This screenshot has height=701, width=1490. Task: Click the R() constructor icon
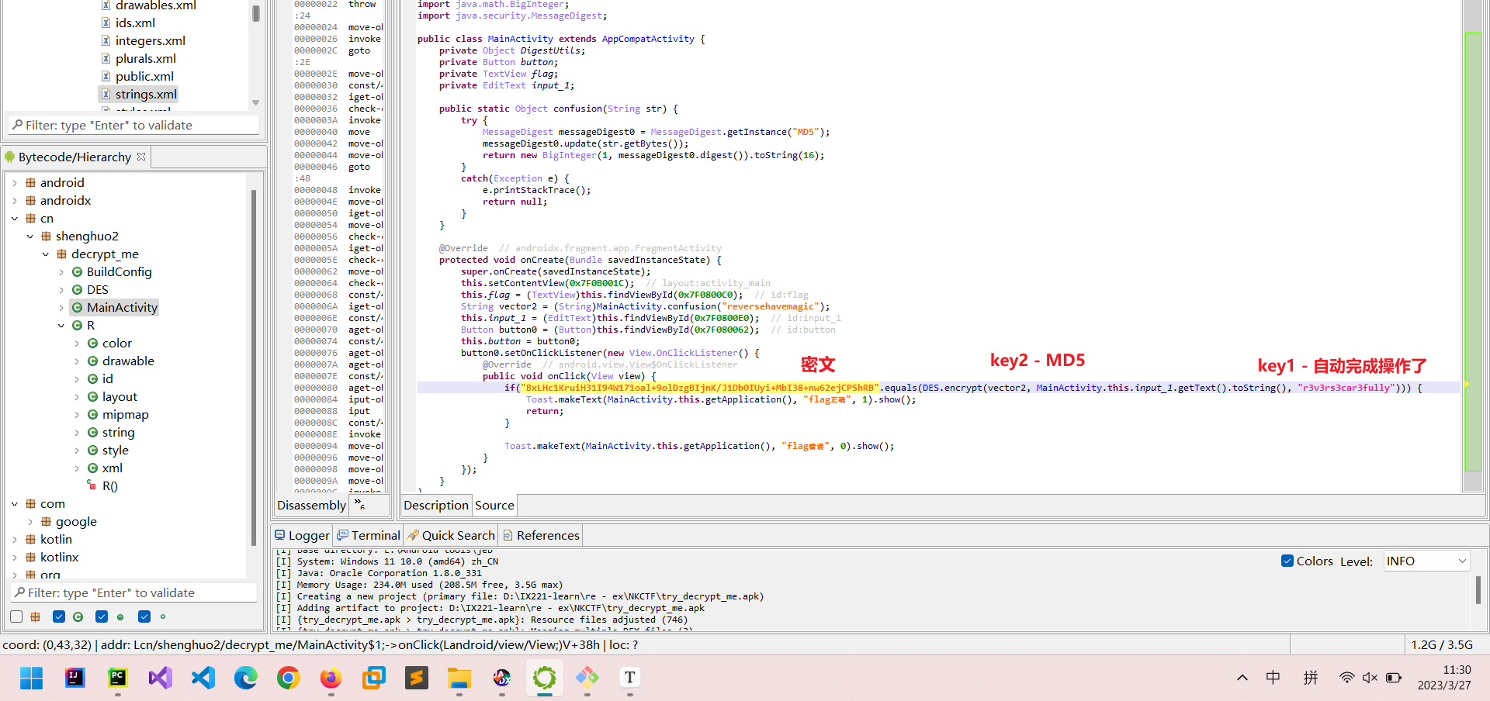tap(92, 485)
